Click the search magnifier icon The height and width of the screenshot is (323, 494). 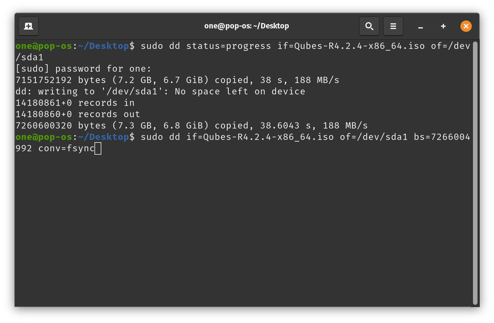point(369,26)
